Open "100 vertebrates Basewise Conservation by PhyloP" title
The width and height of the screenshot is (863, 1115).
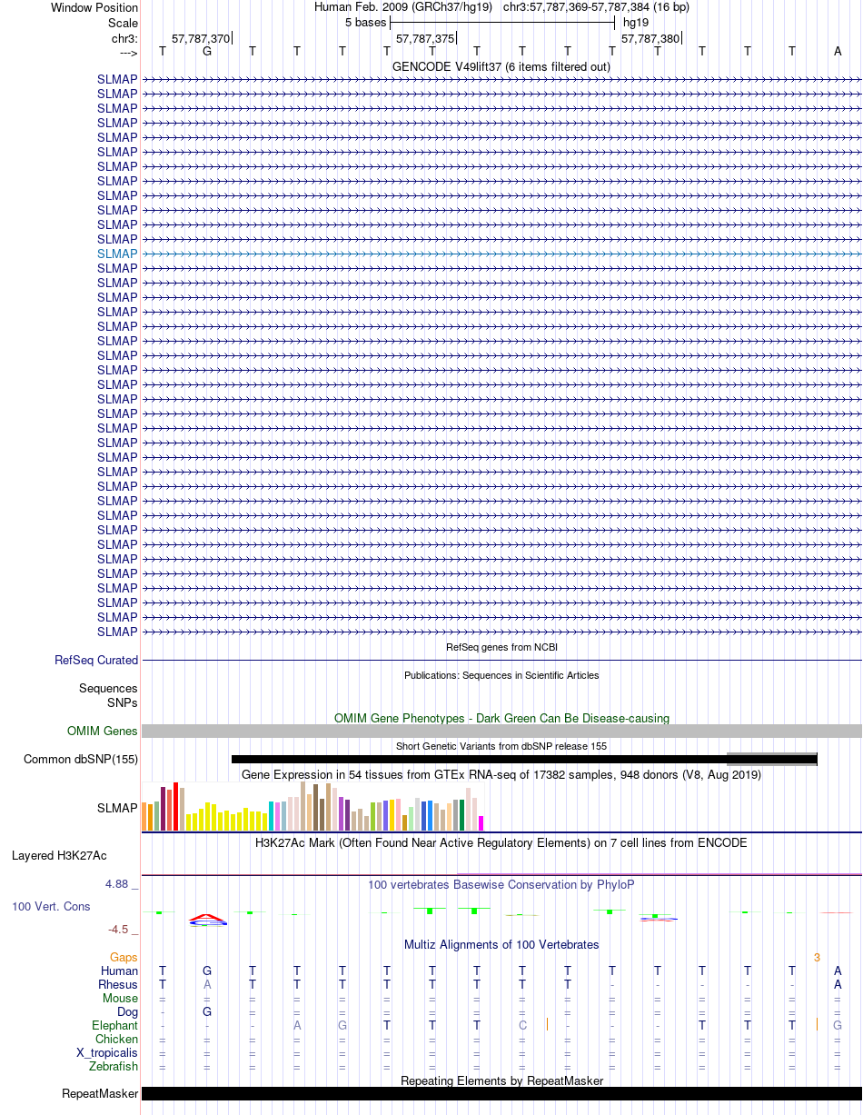501,884
